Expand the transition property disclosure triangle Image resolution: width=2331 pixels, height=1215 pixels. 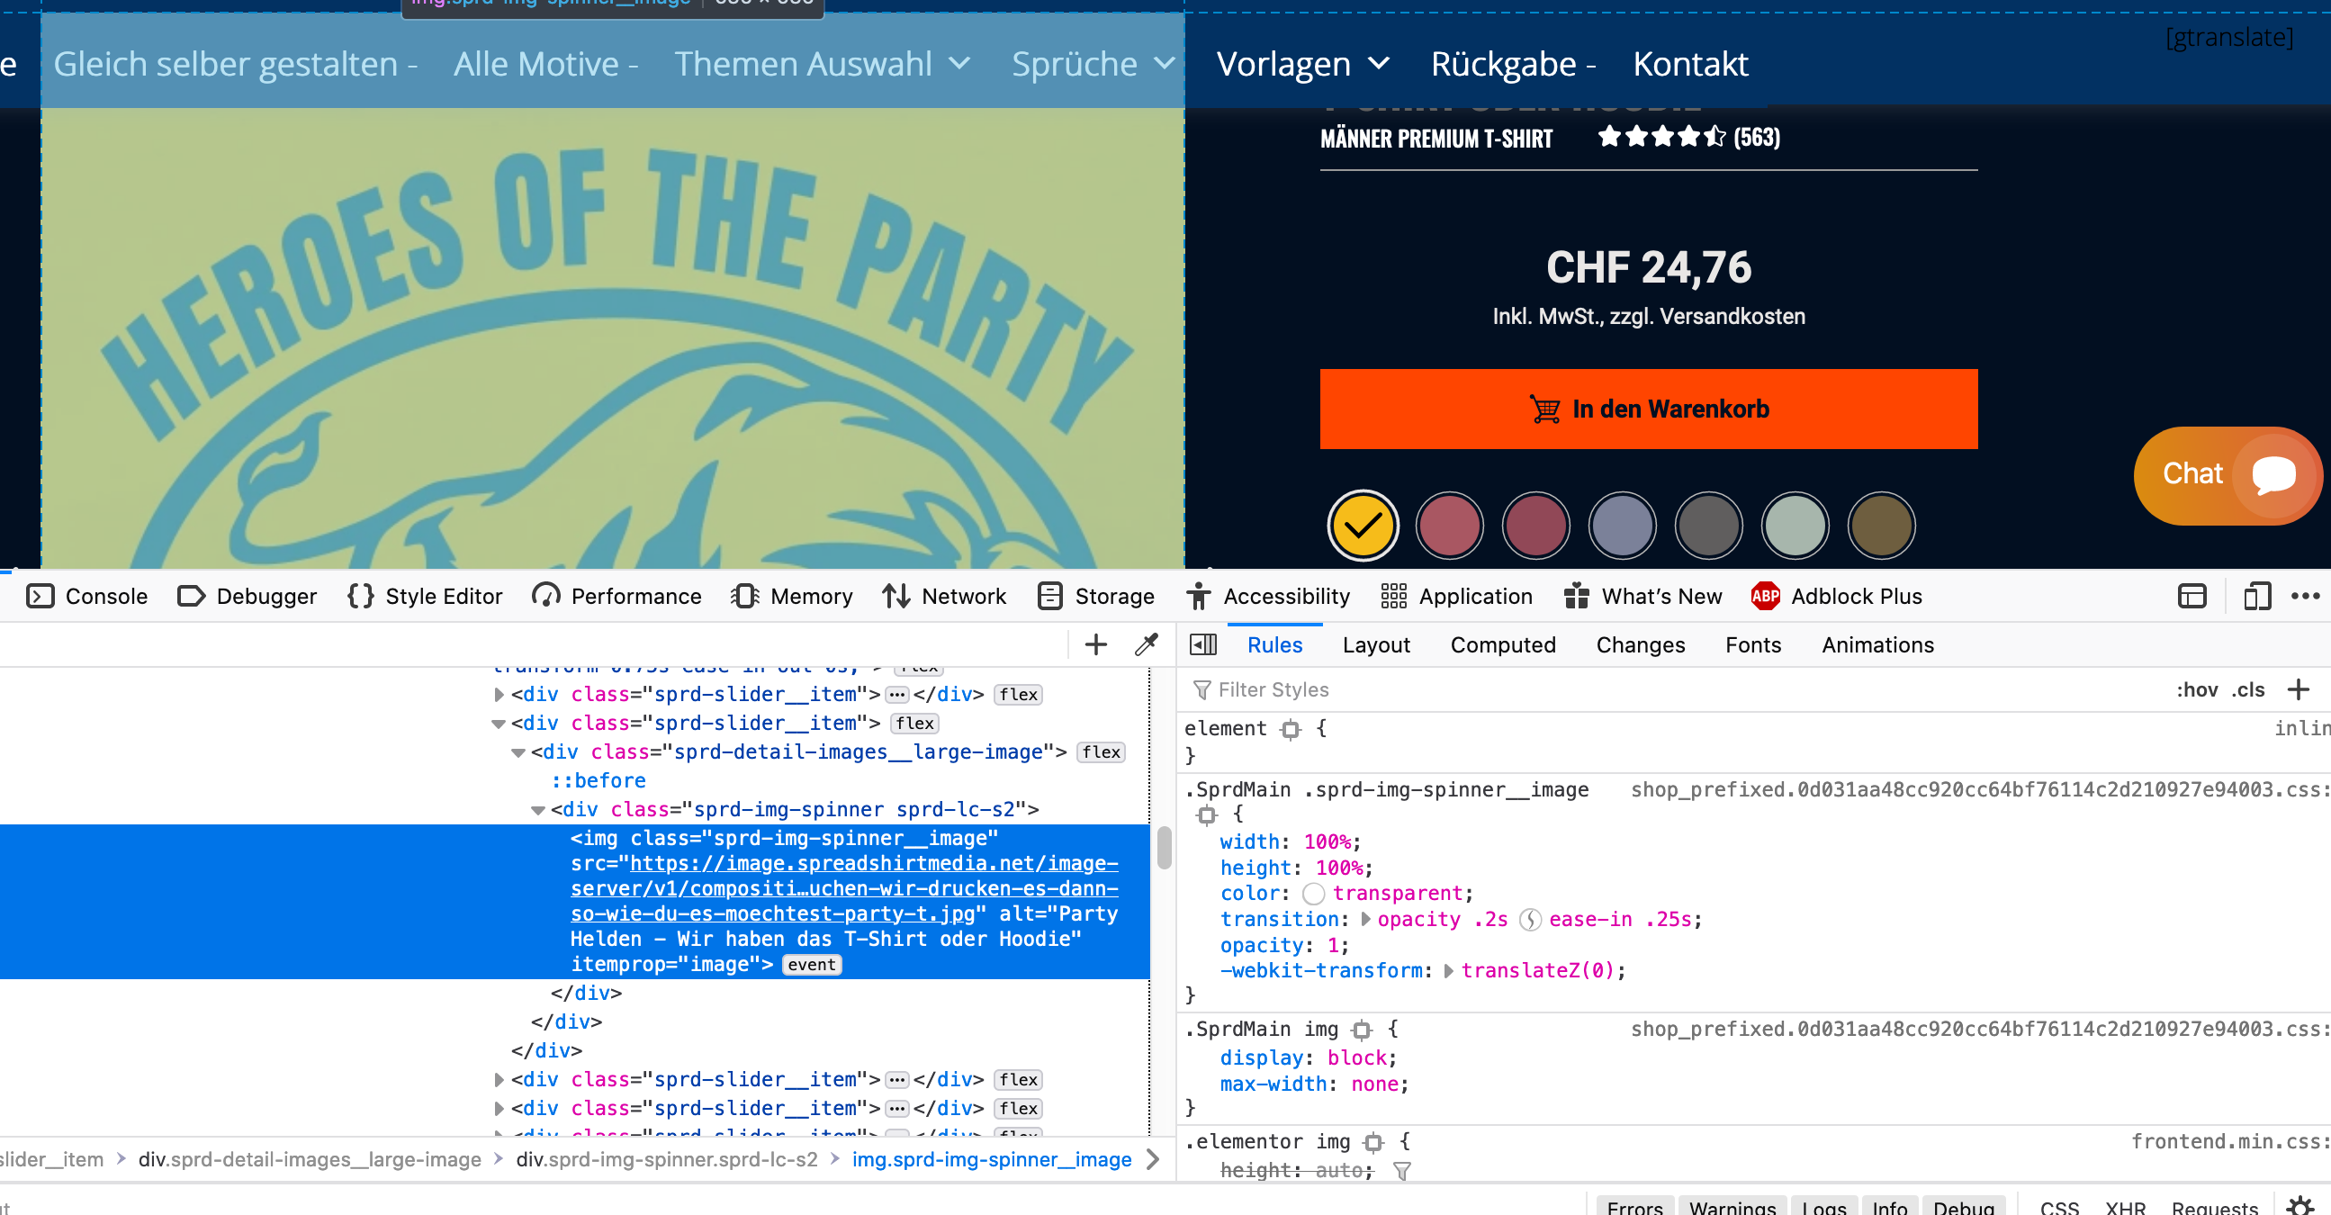click(1365, 920)
